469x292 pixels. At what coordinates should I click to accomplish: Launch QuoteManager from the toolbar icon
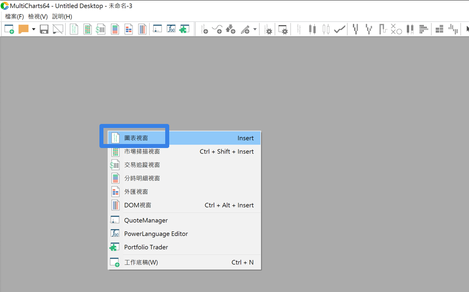pyautogui.click(x=157, y=29)
